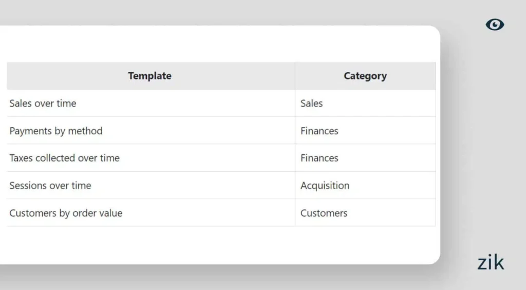The image size is (526, 290).
Task: Click the eye icon in the corner
Action: pyautogui.click(x=495, y=25)
